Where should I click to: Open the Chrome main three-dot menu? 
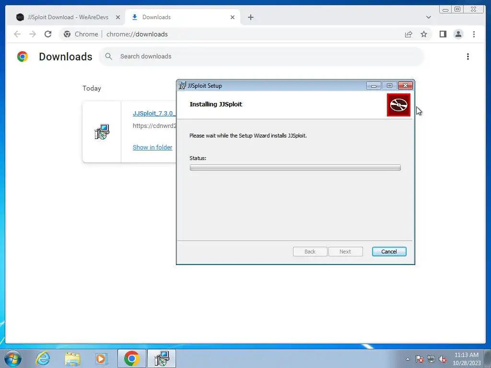[474, 34]
